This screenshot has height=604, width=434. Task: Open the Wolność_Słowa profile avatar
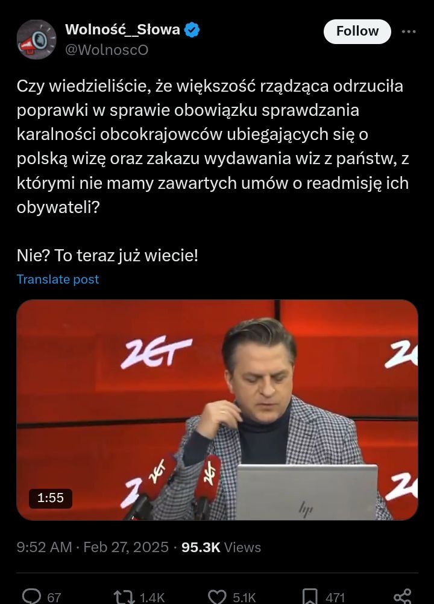point(36,40)
